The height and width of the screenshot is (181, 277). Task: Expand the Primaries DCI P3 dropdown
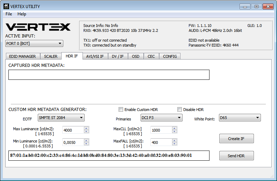coord(162,118)
